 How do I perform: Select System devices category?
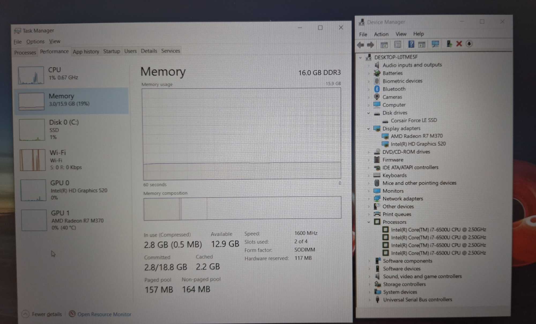[400, 292]
